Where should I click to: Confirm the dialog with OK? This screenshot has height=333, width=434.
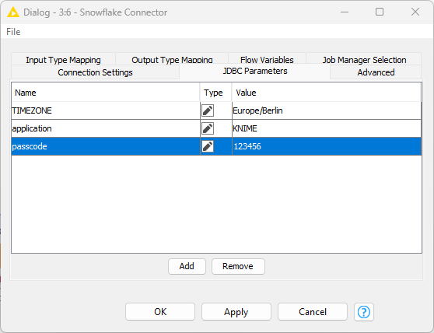click(160, 312)
